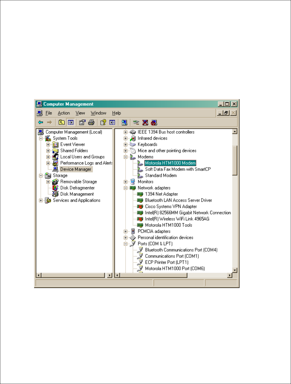Click right pane scroll down arrow
This screenshot has width=291, height=384.
click(235, 270)
